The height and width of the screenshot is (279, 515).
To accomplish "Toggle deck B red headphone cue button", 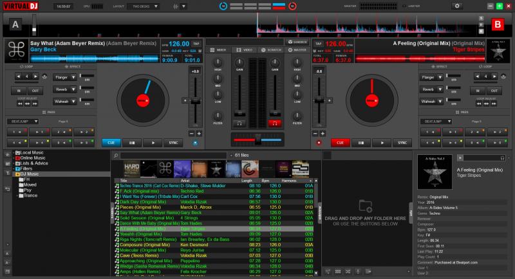I will 275,123.
